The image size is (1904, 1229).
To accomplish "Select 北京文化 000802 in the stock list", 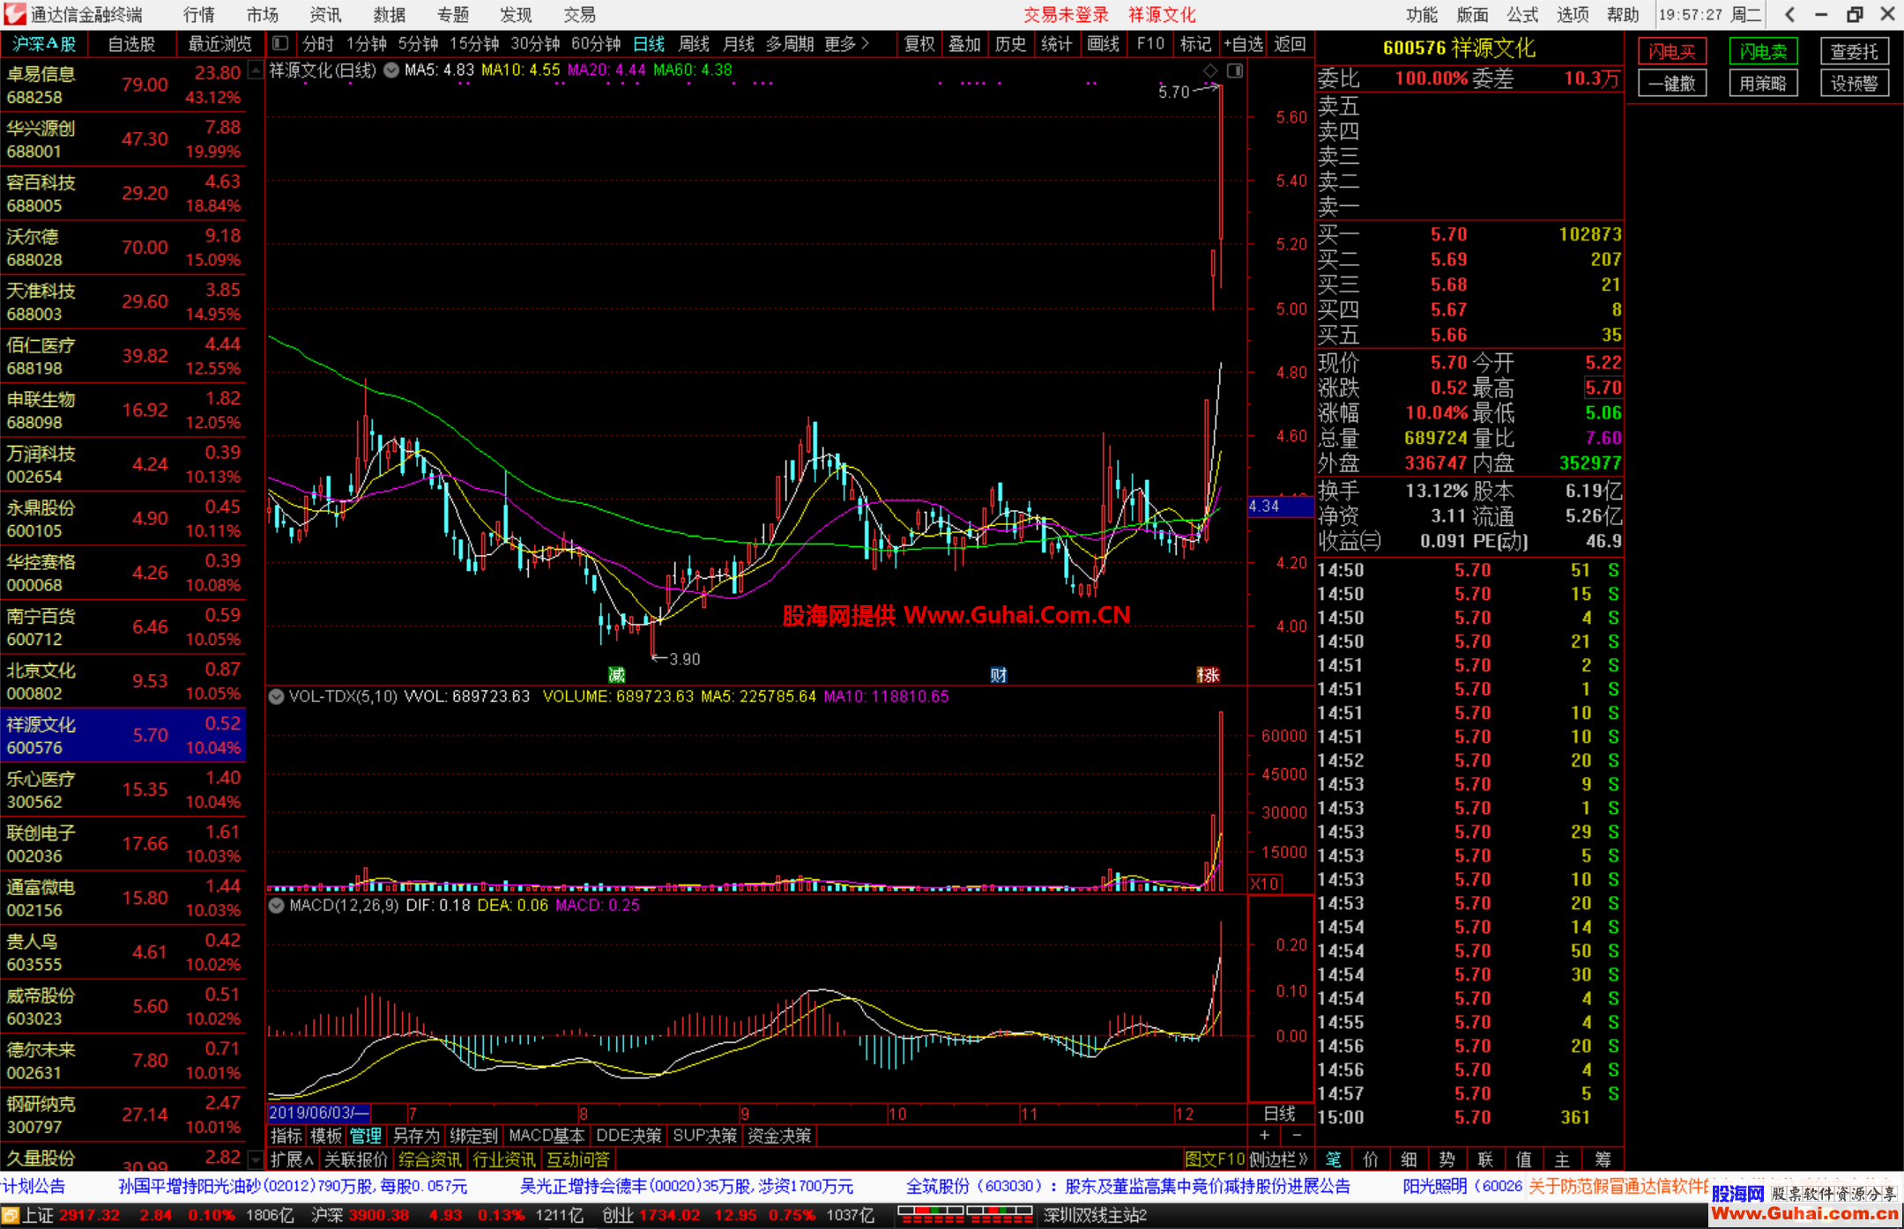I will 123,681.
